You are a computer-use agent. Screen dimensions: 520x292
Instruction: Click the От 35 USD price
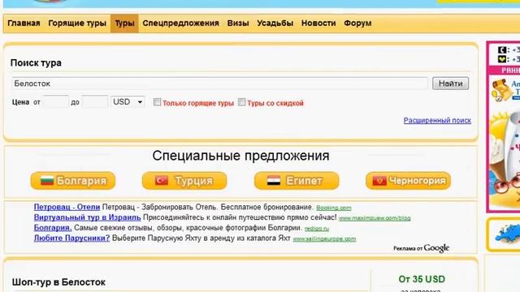click(x=422, y=279)
